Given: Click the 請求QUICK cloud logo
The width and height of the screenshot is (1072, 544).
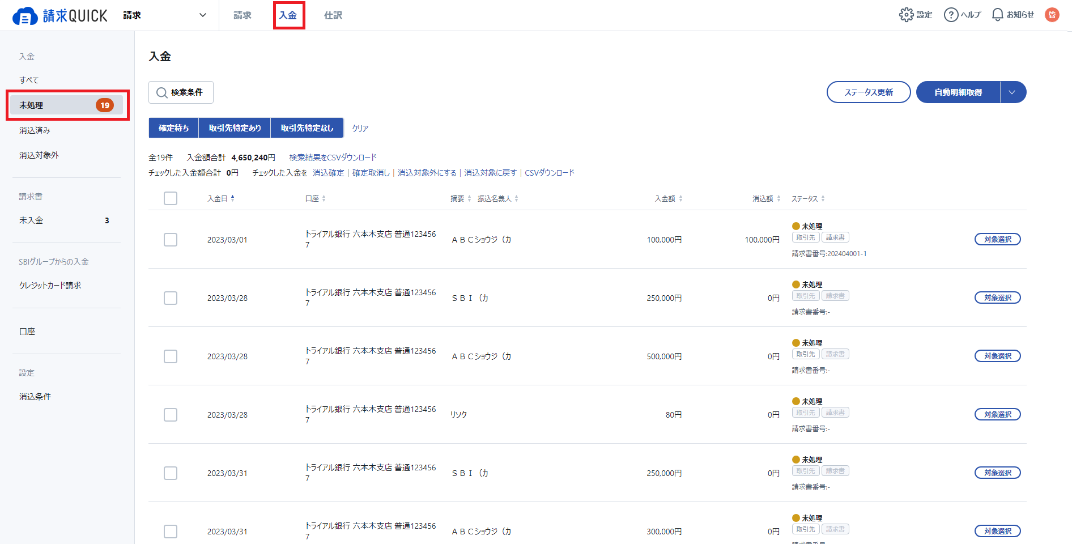Looking at the screenshot, I should click(x=59, y=16).
